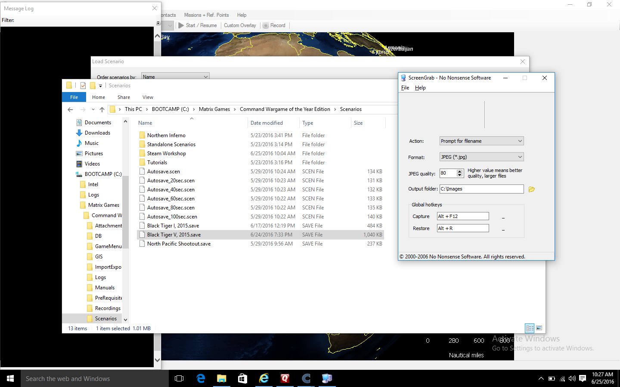
Task: Customize Quick Access Toolbar dropdown arrow
Action: [x=100, y=86]
